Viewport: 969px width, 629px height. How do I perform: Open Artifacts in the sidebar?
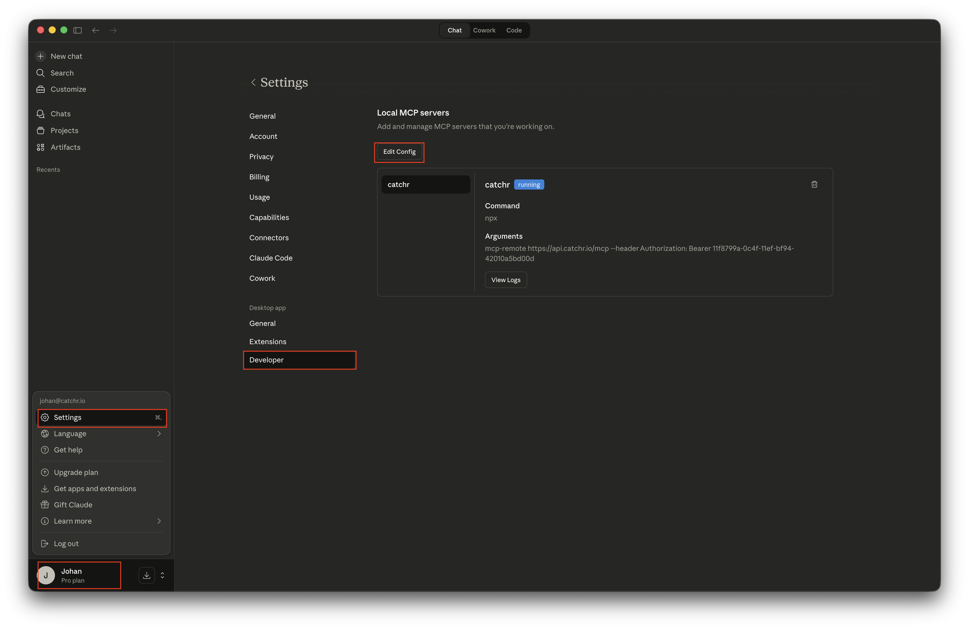pyautogui.click(x=65, y=147)
